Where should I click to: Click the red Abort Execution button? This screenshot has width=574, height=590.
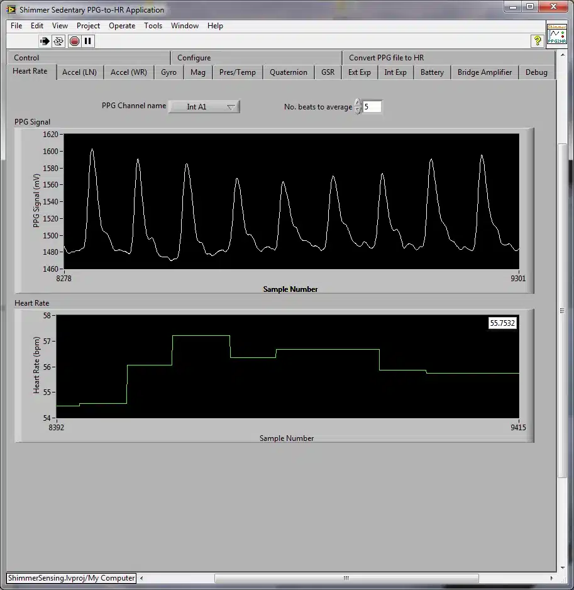point(74,41)
